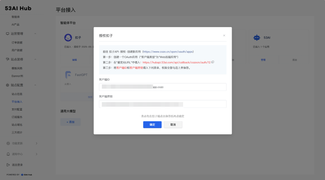
Task: Click the hubapi.53ai.com callback URL
Action: click(x=176, y=62)
